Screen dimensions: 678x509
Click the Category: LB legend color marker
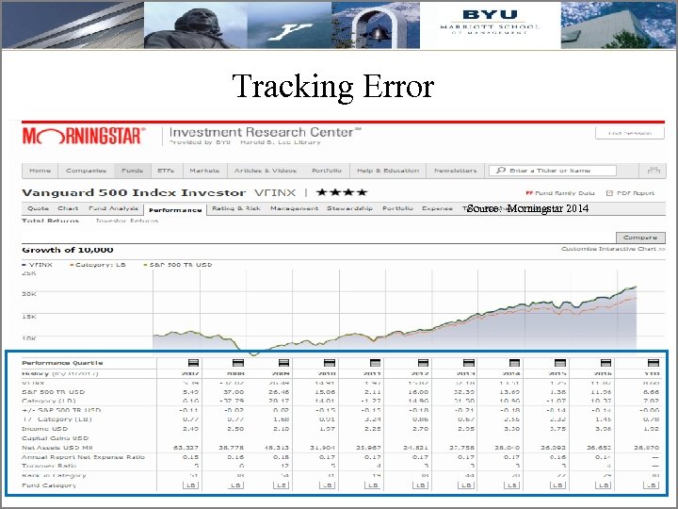(72, 265)
